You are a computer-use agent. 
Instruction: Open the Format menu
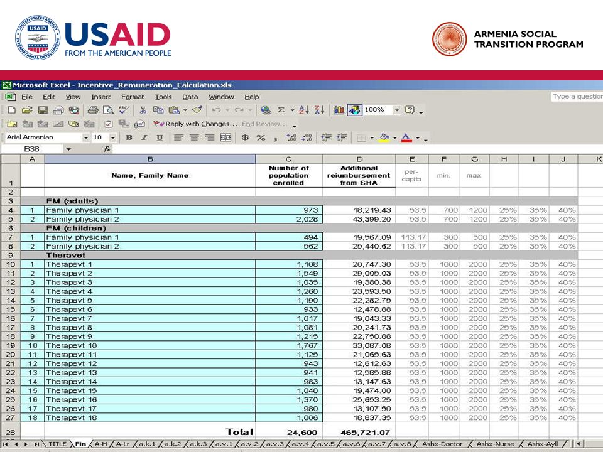pyautogui.click(x=133, y=97)
